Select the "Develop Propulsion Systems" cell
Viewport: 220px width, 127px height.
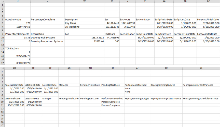pos(47,41)
